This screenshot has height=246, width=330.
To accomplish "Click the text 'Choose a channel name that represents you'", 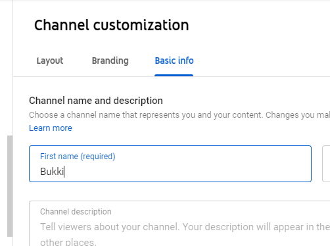I will pyautogui.click(x=112, y=115).
